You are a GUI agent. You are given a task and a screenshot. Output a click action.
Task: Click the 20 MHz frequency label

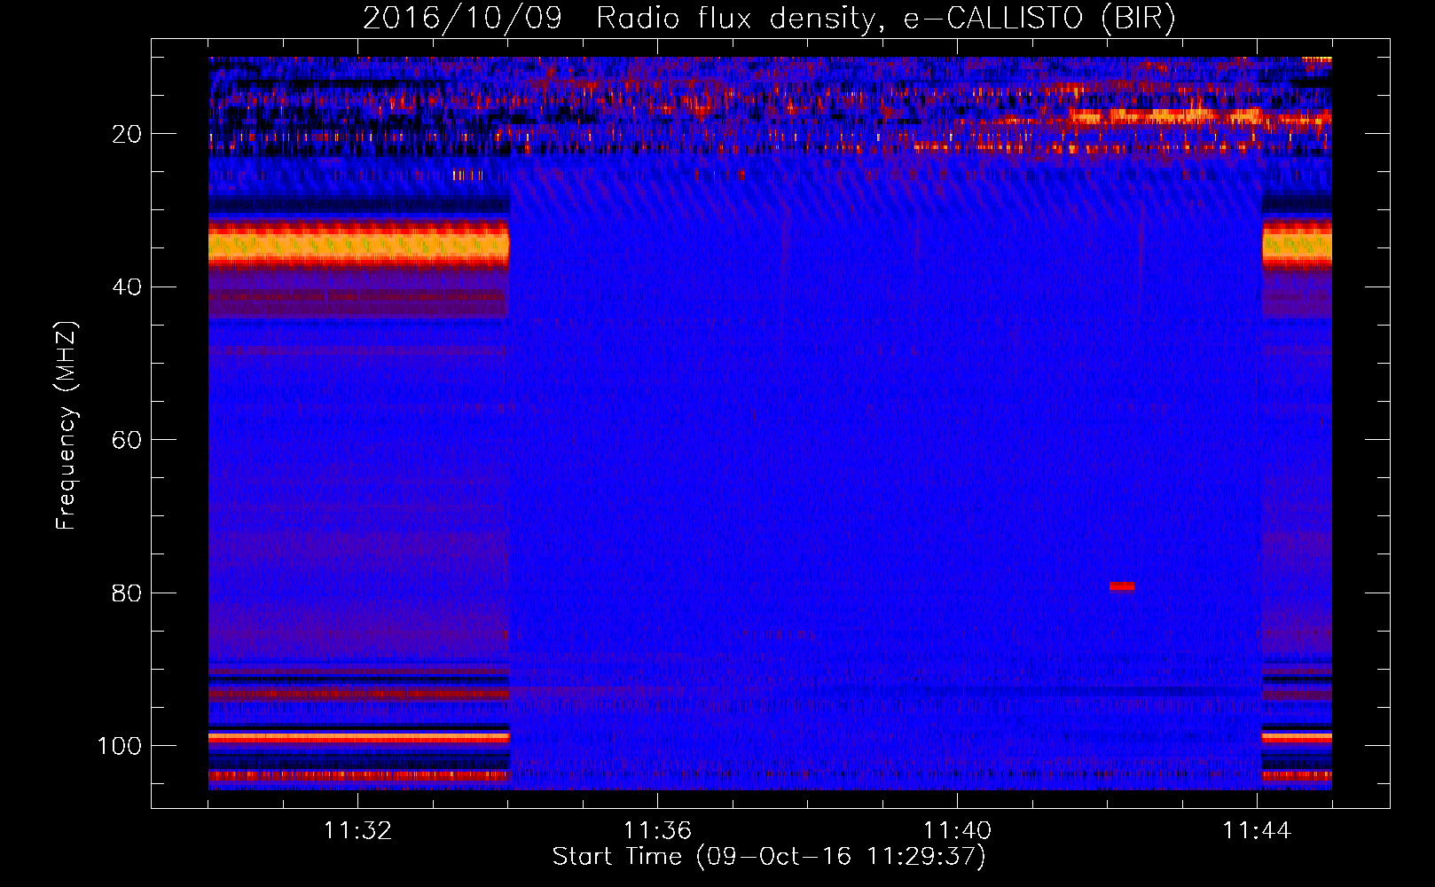point(127,134)
